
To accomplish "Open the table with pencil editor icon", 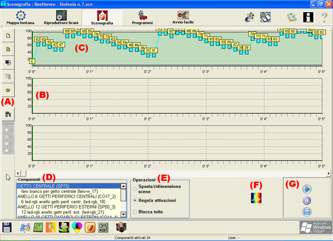I will click(x=25, y=227).
